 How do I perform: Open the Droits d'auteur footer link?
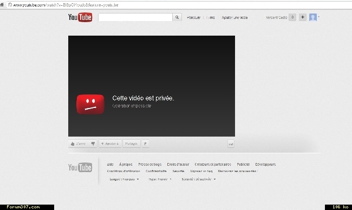click(178, 164)
